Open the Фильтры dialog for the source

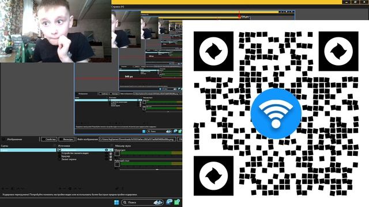click(x=67, y=139)
